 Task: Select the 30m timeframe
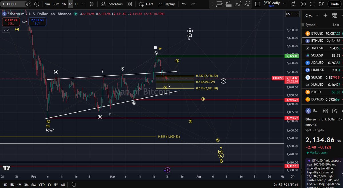(x=56, y=4)
